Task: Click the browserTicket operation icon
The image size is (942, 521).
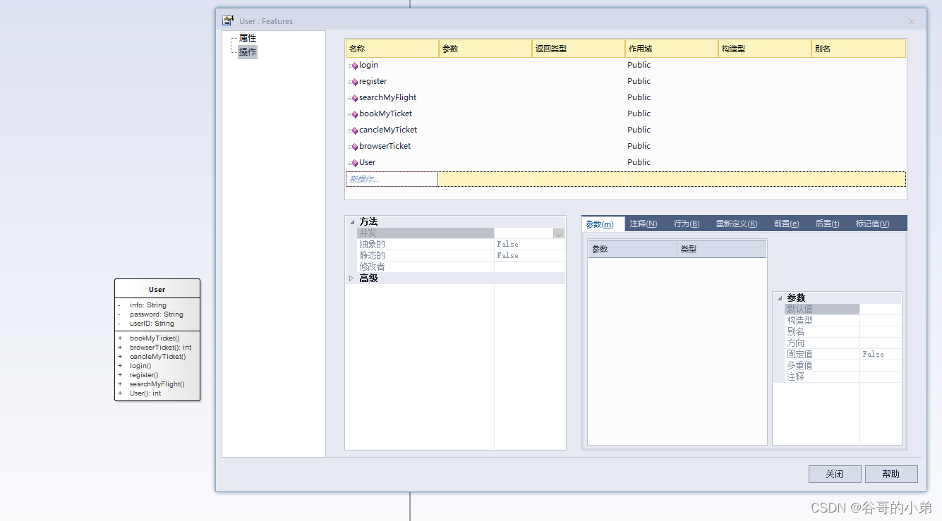Action: (353, 147)
